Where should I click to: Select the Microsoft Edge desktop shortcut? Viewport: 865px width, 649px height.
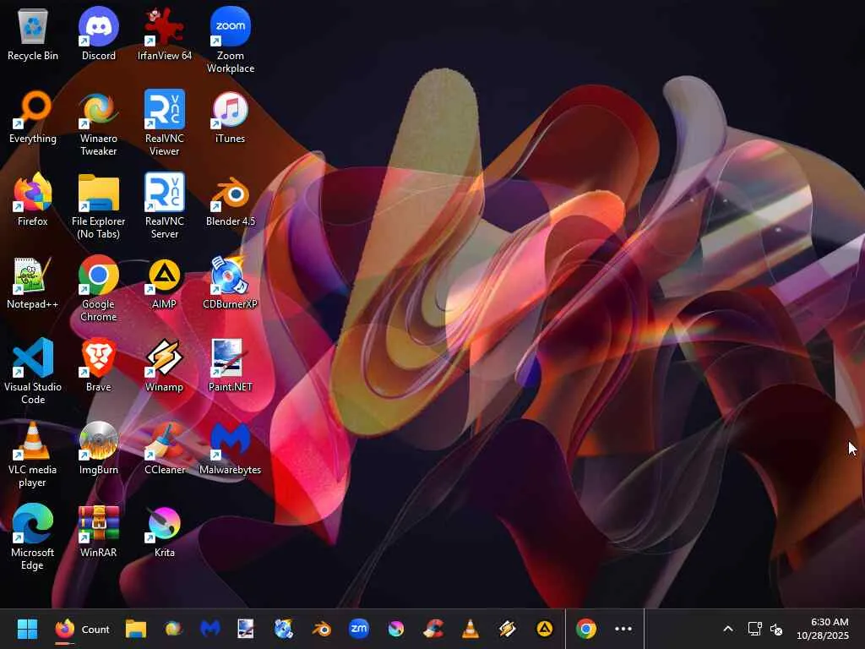tap(33, 537)
